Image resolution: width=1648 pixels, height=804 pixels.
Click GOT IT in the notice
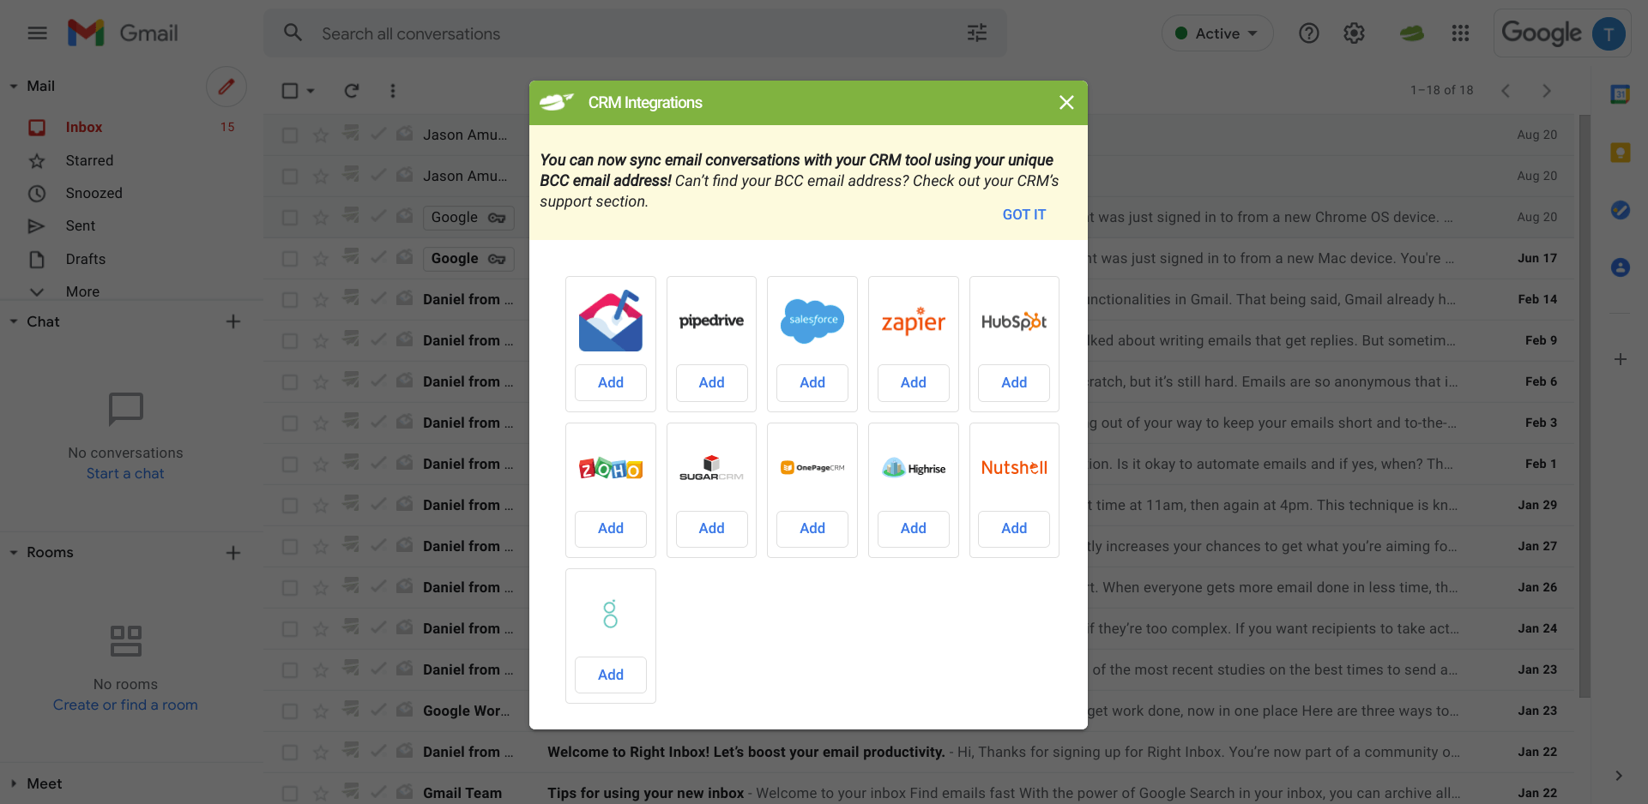(1023, 214)
